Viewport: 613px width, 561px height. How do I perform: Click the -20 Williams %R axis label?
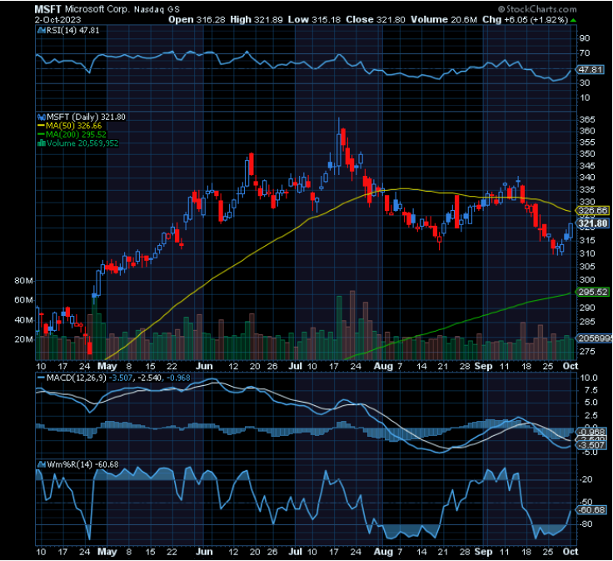(586, 479)
